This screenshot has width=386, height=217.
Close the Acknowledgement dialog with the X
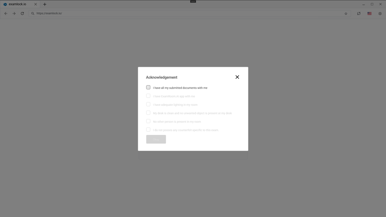237,77
